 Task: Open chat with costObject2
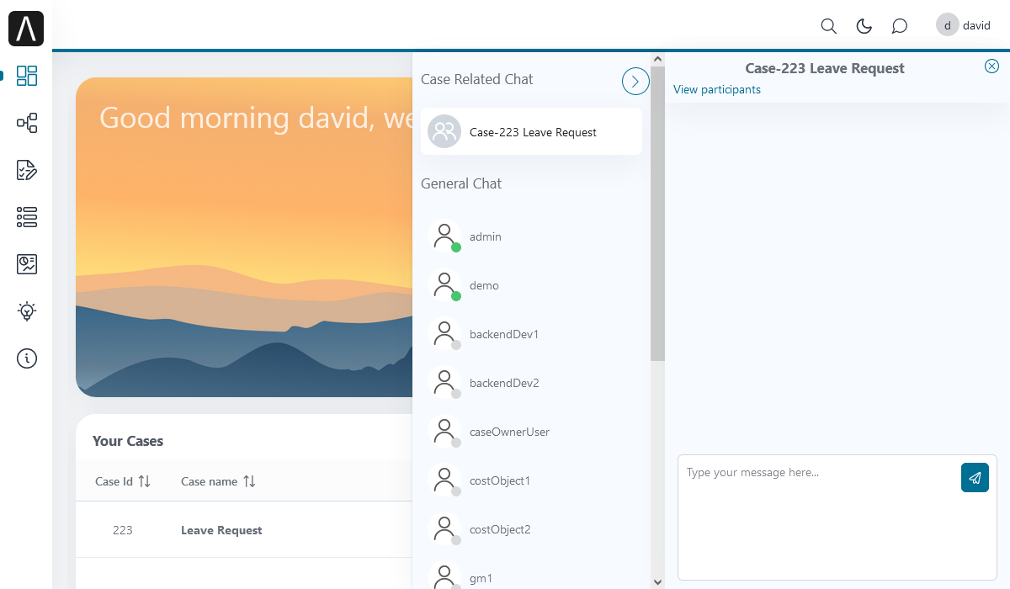[x=531, y=529]
